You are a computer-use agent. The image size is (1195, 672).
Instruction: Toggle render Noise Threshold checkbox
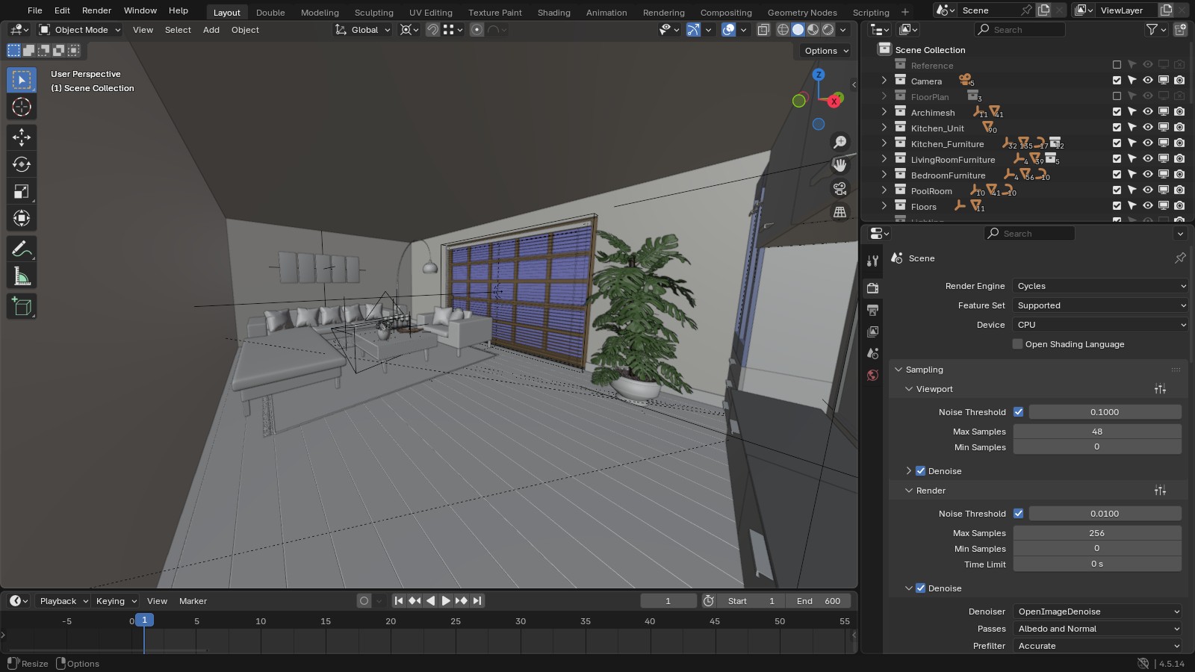pyautogui.click(x=1018, y=514)
